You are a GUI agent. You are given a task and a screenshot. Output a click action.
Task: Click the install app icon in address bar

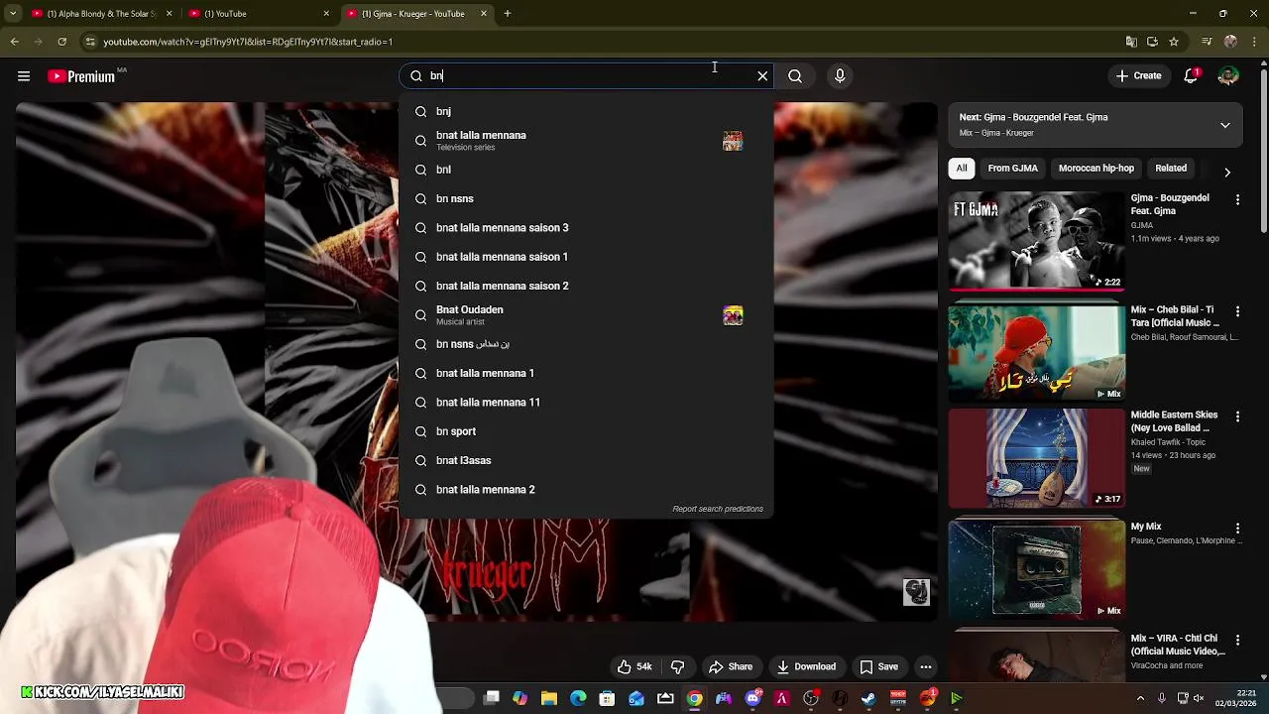pyautogui.click(x=1152, y=42)
